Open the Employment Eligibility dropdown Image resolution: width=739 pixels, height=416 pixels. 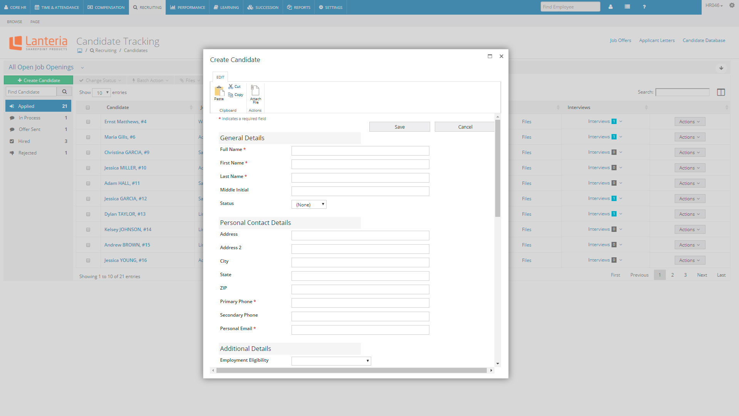[x=331, y=361]
